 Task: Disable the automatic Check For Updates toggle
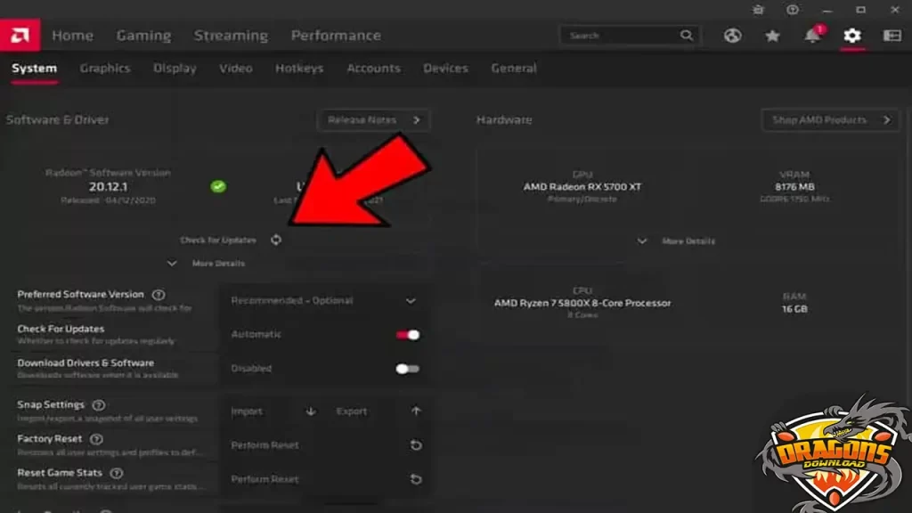[408, 335]
